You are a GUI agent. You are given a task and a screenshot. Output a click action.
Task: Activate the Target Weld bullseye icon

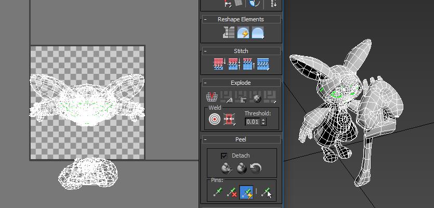(215, 119)
